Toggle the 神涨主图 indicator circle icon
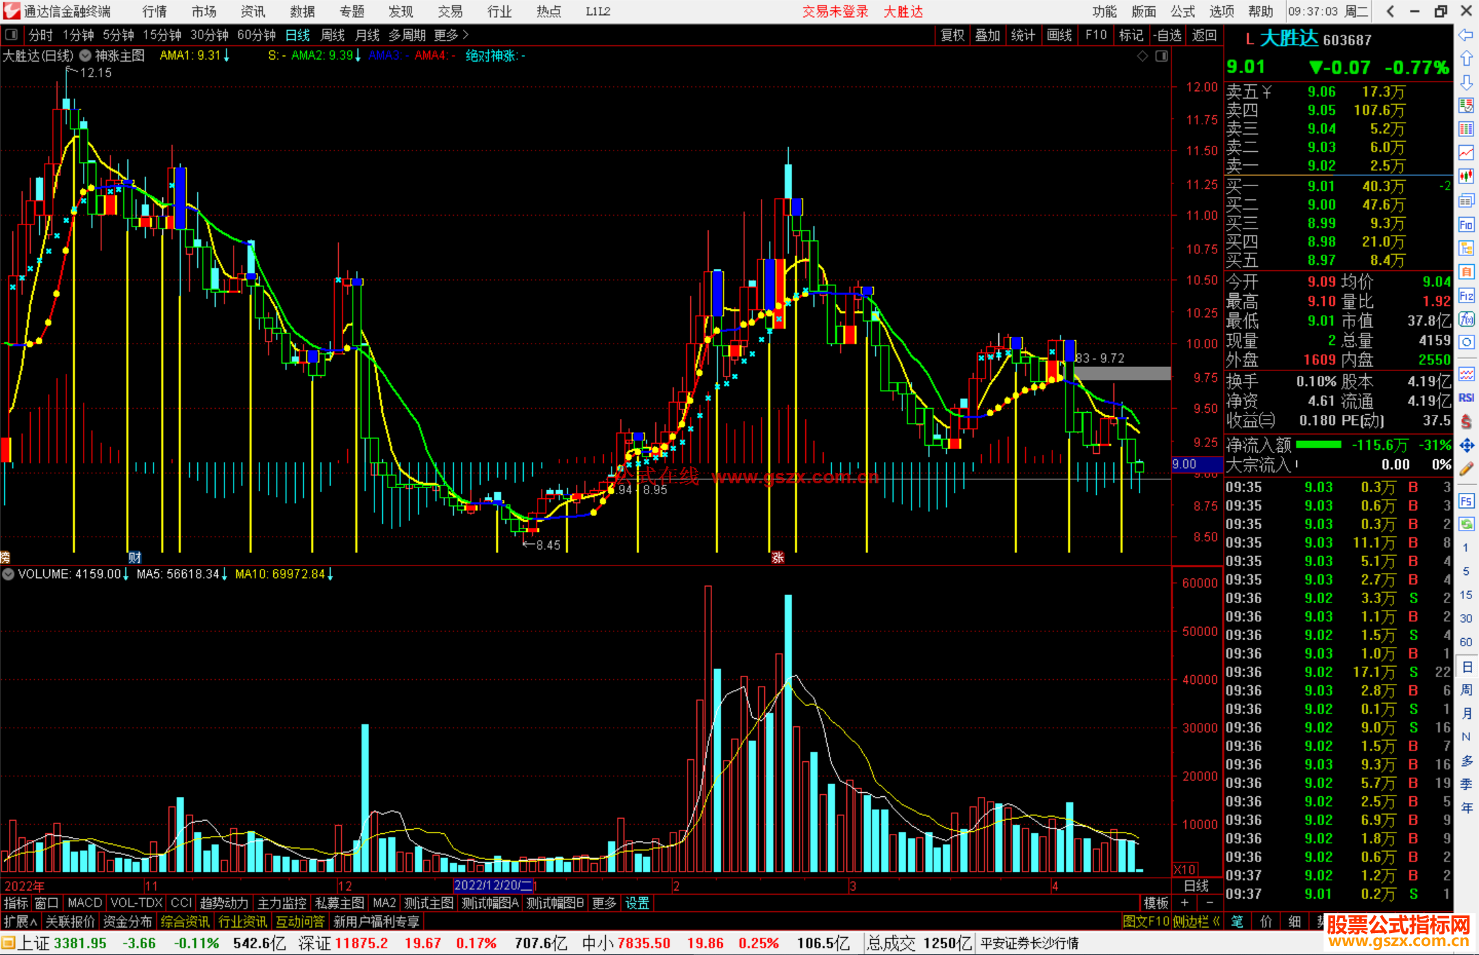Screen dimensions: 1479x955 pos(85,55)
